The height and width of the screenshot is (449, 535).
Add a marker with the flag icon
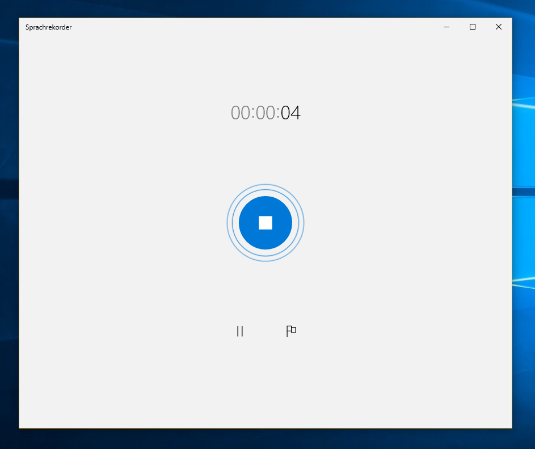(x=291, y=331)
